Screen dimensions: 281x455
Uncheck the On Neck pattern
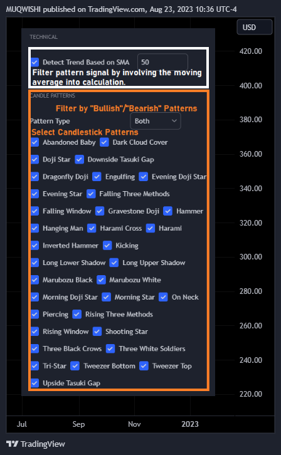[x=164, y=297]
